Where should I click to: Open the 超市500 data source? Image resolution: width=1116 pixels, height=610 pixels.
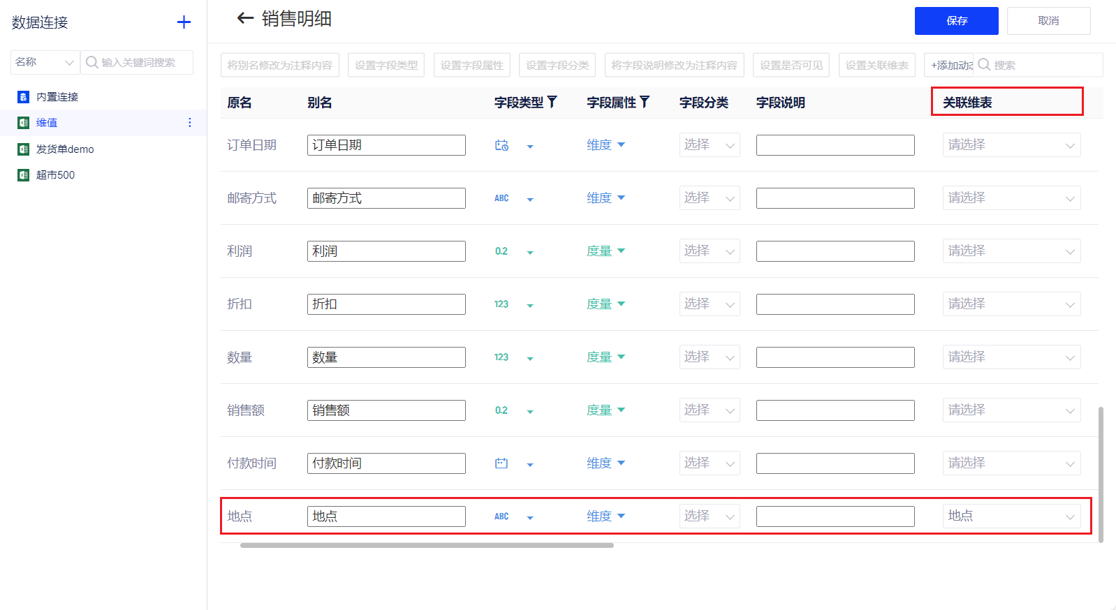(55, 175)
